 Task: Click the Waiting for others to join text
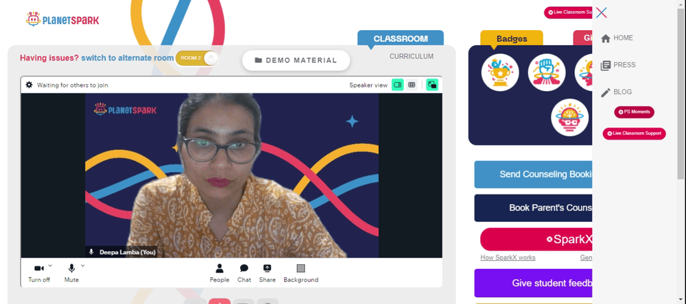pos(73,85)
